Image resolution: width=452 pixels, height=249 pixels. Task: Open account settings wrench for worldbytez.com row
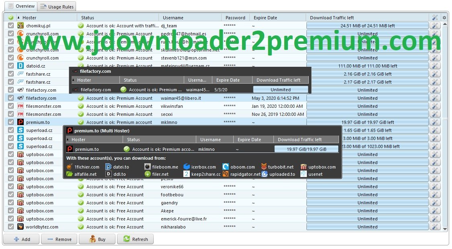click(x=435, y=227)
